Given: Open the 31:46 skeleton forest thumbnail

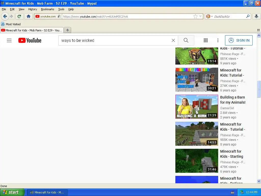Looking at the screenshot, I should coord(197,161).
